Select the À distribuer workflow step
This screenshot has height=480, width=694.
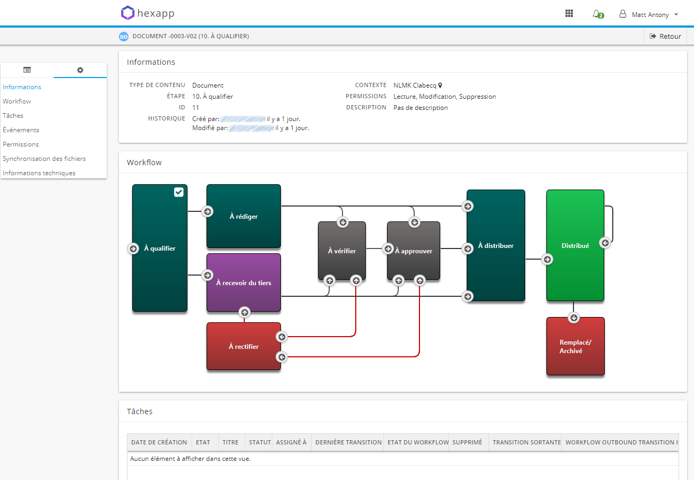496,245
